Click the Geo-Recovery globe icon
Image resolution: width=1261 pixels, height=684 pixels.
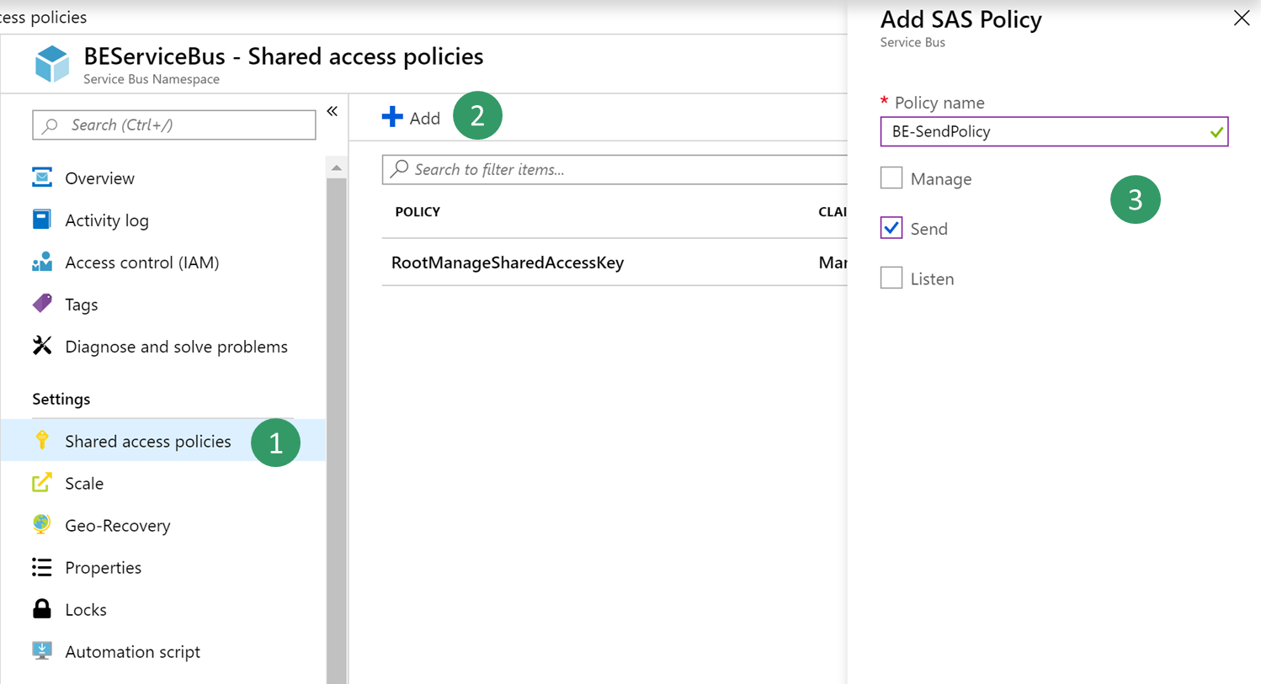(42, 524)
